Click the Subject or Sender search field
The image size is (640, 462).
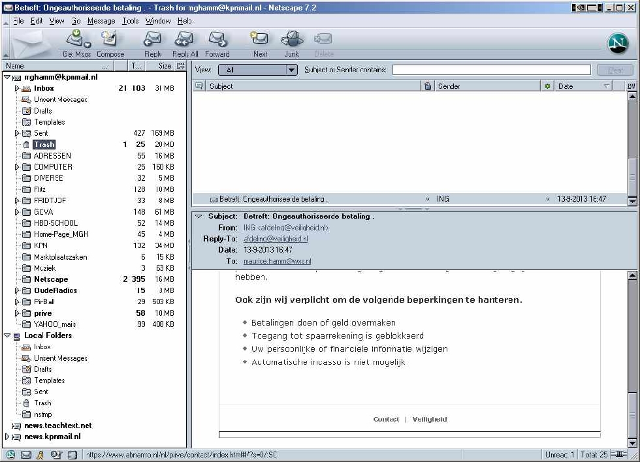(491, 70)
